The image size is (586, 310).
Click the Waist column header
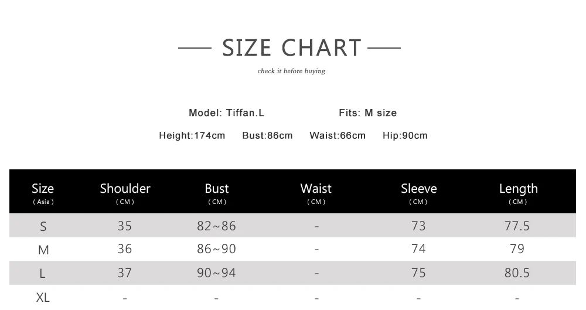[316, 193]
